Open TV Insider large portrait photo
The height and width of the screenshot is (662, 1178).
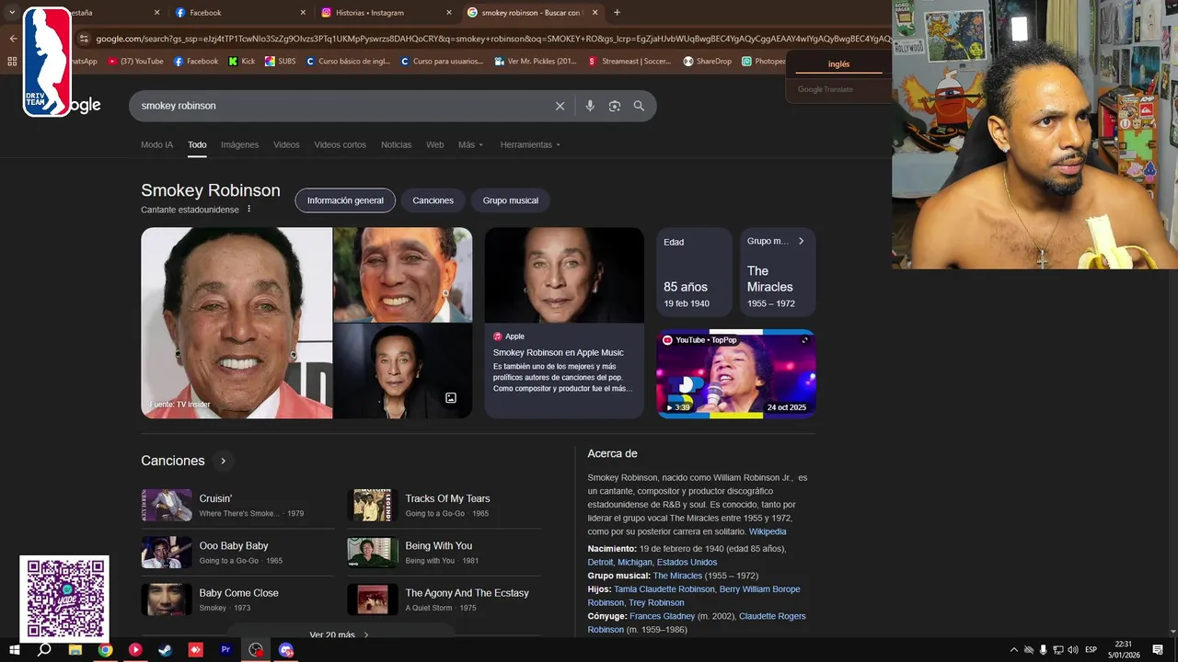click(237, 323)
